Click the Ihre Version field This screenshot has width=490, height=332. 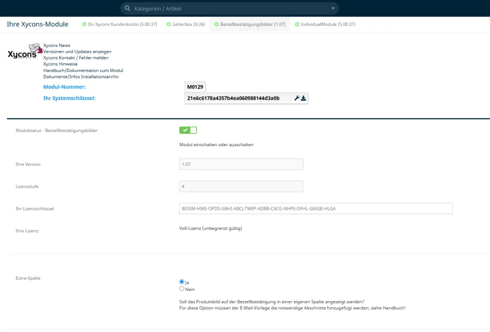[x=241, y=164]
